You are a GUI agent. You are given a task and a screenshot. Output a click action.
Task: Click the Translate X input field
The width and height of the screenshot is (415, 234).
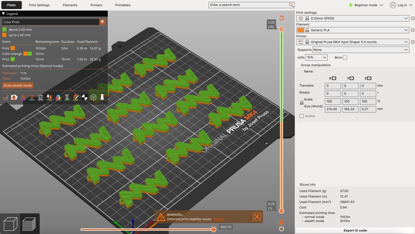pos(332,86)
